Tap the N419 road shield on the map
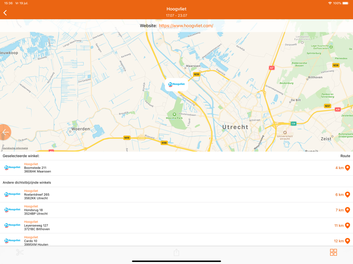Screen dimensions: 353x264 (127, 138)
